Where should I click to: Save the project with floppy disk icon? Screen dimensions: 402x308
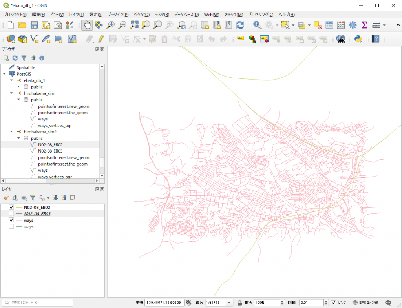[x=34, y=25]
